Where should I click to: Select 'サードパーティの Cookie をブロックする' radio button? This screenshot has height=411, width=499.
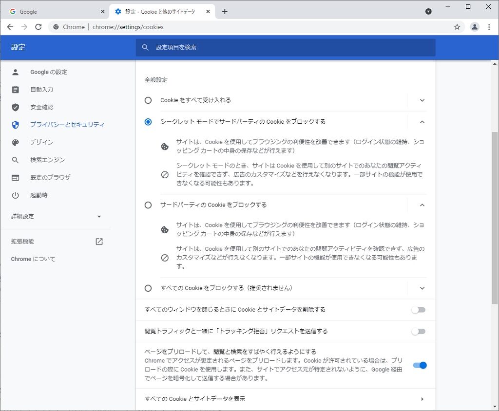tap(148, 205)
